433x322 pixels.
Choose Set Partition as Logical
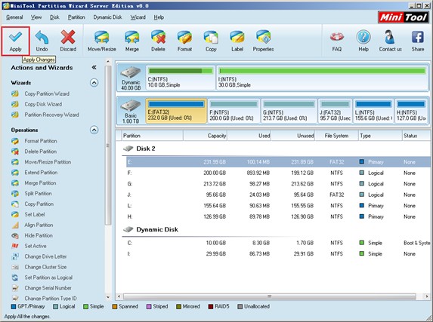pyautogui.click(x=48, y=278)
